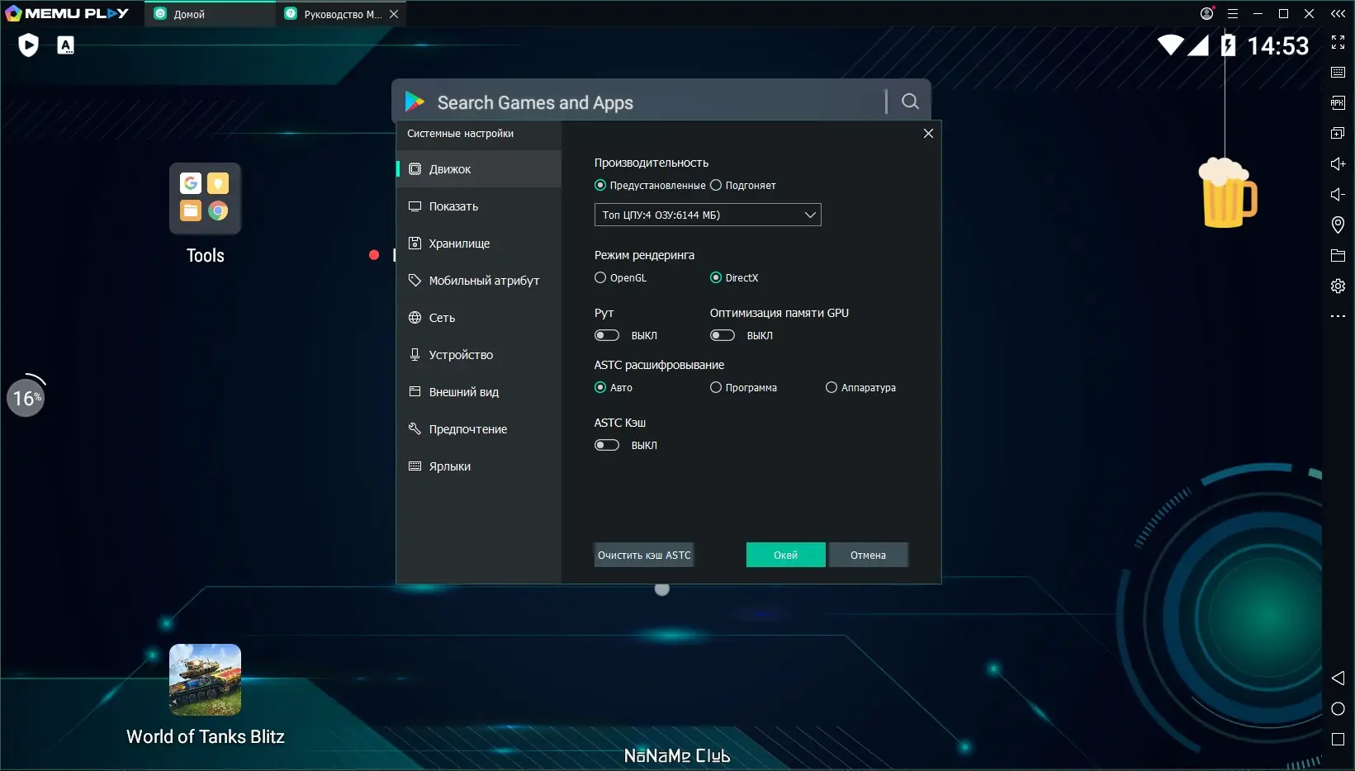Select Программа for ASTC decoding
Image resolution: width=1355 pixels, height=771 pixels.
click(x=743, y=387)
